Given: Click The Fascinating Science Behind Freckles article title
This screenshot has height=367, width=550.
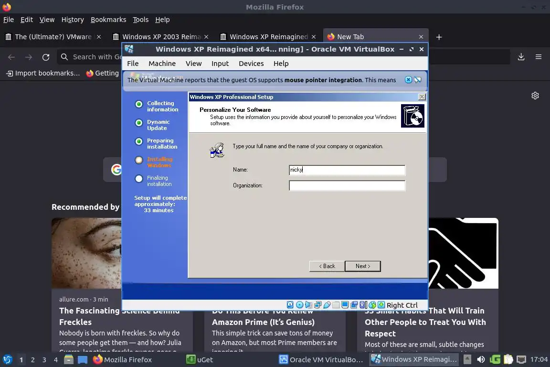Looking at the screenshot, I should point(119,316).
